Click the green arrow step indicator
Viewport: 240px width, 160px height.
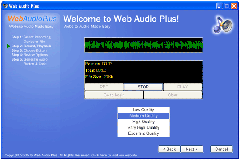[8, 46]
